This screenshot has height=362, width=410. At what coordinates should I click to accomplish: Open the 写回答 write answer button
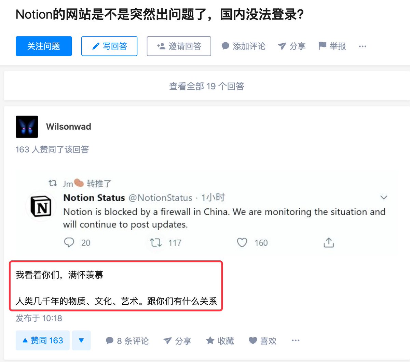point(109,46)
